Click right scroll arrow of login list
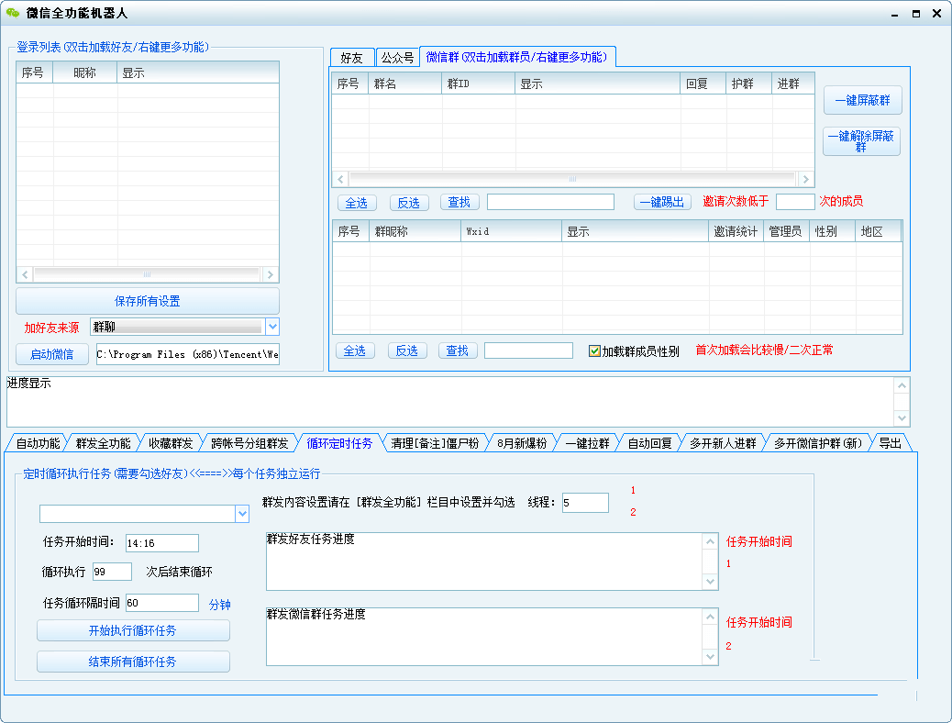Screen dimensions: 952x723 click(x=271, y=274)
